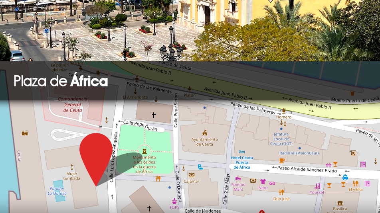This screenshot has width=380, height=213.
Task: Select the motorcycle parking icon above Cajamar
Action: click(200, 167)
